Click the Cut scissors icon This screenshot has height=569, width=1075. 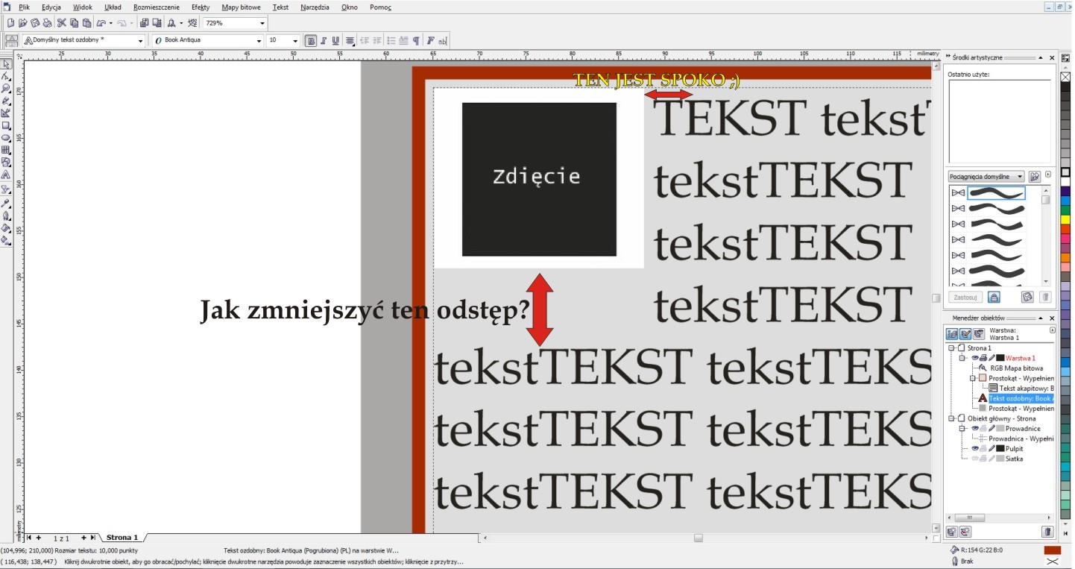pyautogui.click(x=62, y=23)
